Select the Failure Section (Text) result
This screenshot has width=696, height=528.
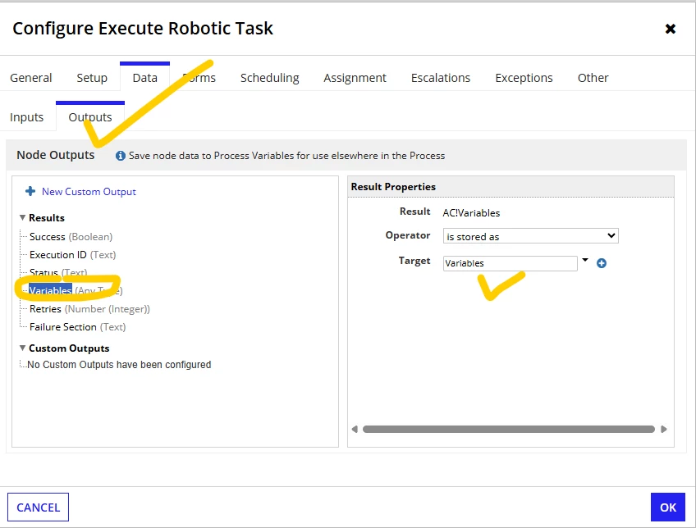(78, 327)
